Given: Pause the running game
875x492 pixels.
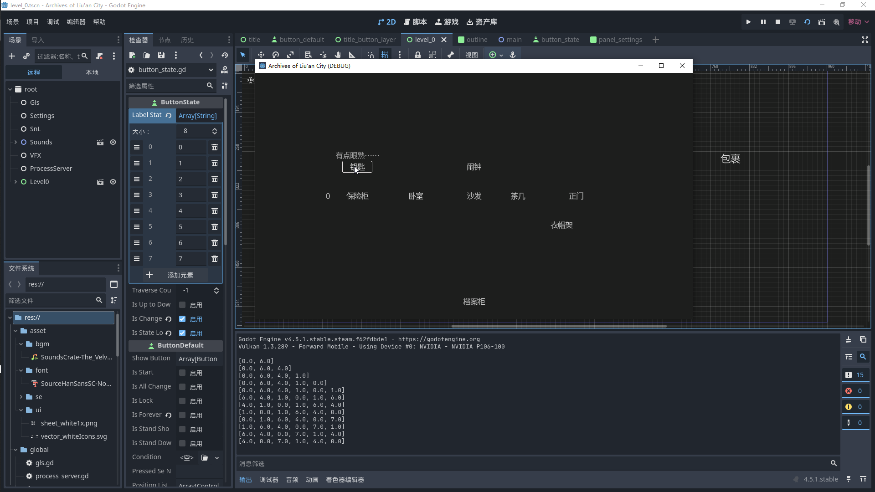Looking at the screenshot, I should pos(763,22).
